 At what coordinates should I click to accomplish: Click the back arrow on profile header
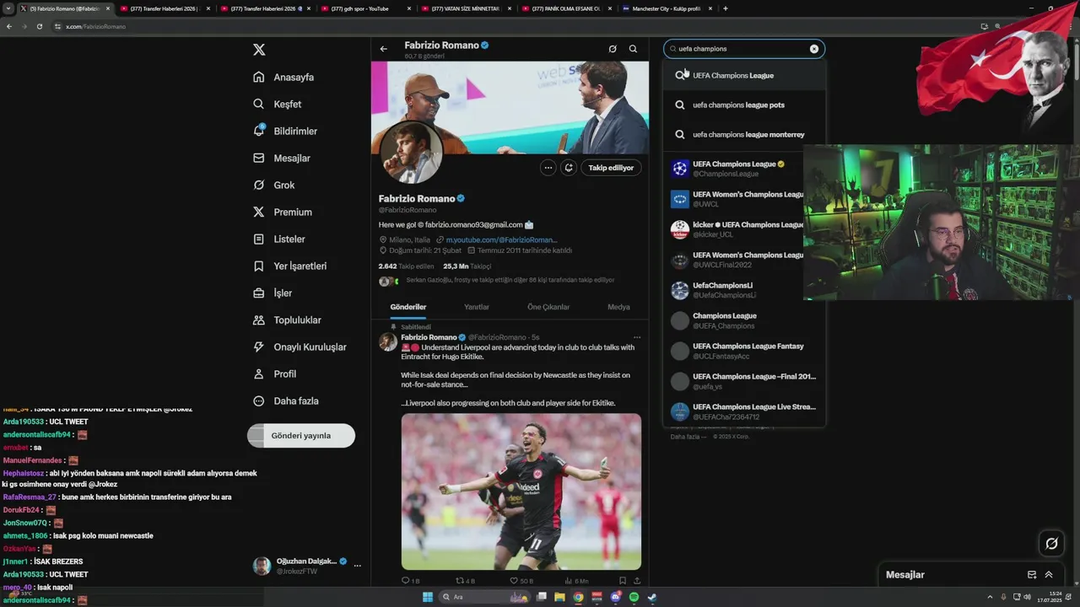(x=384, y=49)
